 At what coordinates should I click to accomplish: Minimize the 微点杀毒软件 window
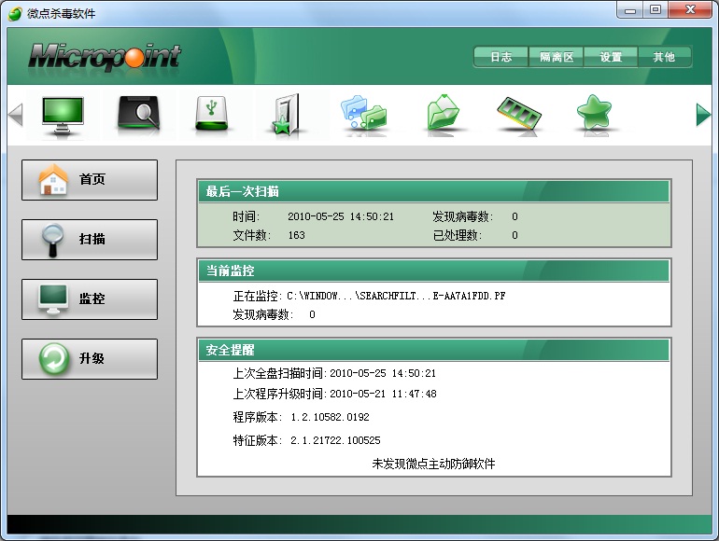click(630, 10)
